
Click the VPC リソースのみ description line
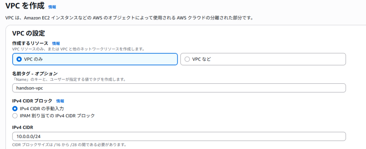click(78, 49)
